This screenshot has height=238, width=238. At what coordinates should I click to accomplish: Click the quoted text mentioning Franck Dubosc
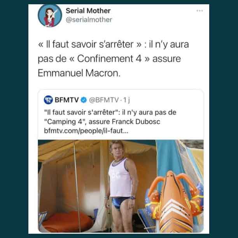(x=102, y=122)
